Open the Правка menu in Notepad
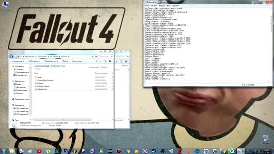 coord(154,6)
